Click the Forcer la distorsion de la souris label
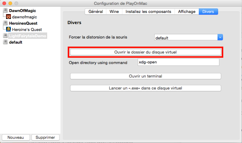Image resolution: width=242 pixels, height=143 pixels. point(98,37)
